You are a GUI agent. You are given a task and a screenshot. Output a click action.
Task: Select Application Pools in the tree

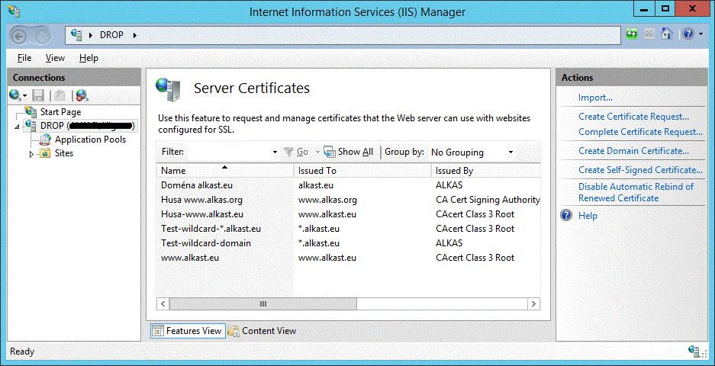pyautogui.click(x=90, y=140)
